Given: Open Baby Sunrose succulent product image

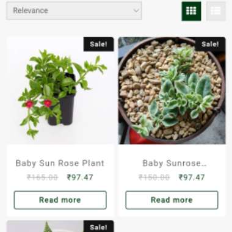Looking at the screenshot, I should pos(172,90).
